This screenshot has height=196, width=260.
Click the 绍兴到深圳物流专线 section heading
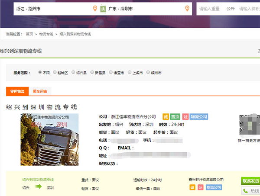tap(21, 51)
